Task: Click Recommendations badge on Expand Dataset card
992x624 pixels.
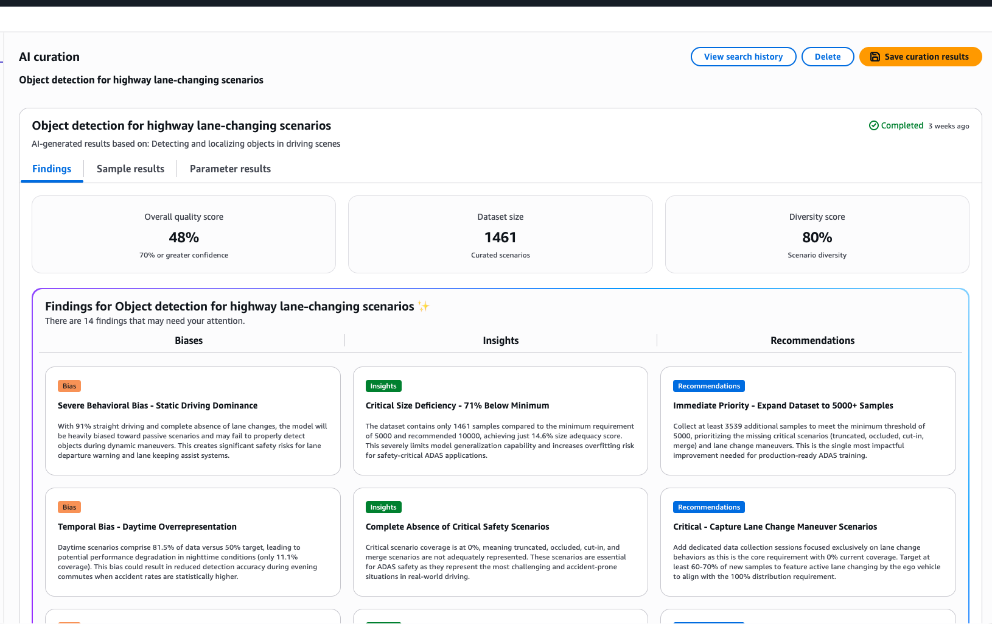Action: (x=709, y=386)
